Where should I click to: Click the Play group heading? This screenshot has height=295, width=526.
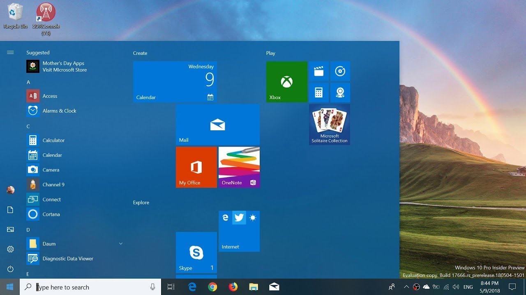[x=271, y=53]
